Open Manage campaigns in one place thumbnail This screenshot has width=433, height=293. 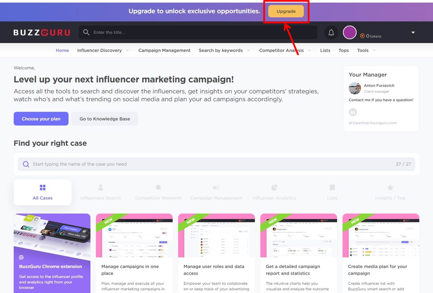[x=134, y=236]
